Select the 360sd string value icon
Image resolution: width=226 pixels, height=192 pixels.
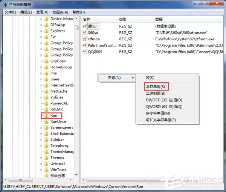click(85, 32)
